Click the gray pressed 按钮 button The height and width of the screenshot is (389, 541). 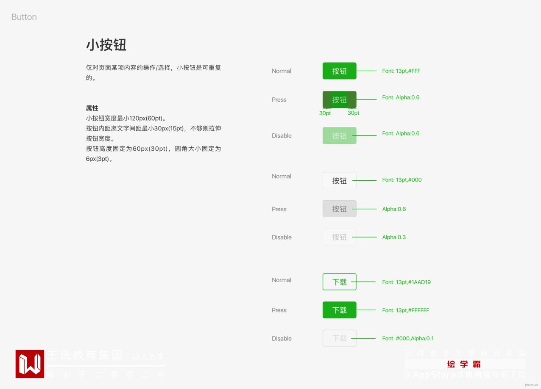pos(339,209)
